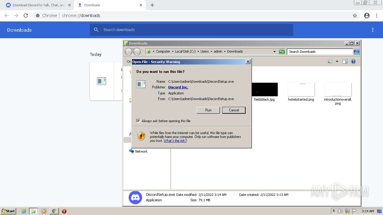Open a new Chrome tab
Screen dimensions: 383x215
pos(152,5)
